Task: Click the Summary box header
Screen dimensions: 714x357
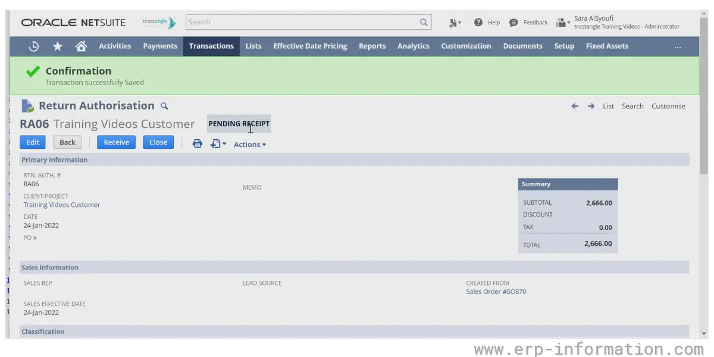Action: point(568,184)
